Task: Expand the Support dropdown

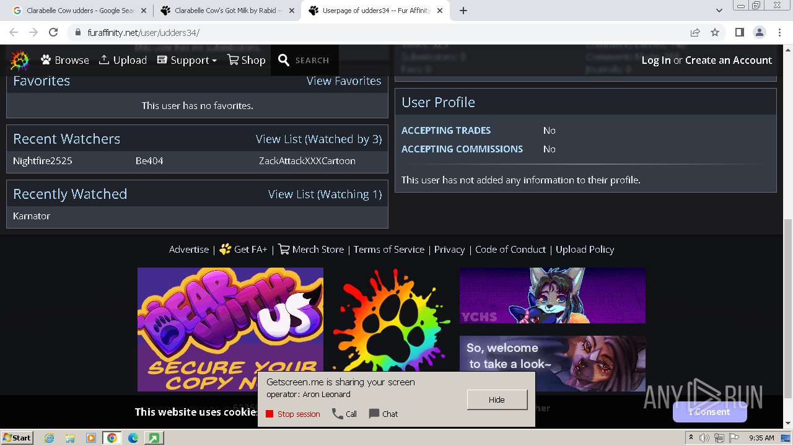Action: (x=186, y=60)
